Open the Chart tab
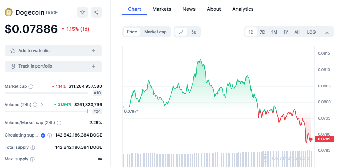This screenshot has width=345, height=167. click(135, 9)
